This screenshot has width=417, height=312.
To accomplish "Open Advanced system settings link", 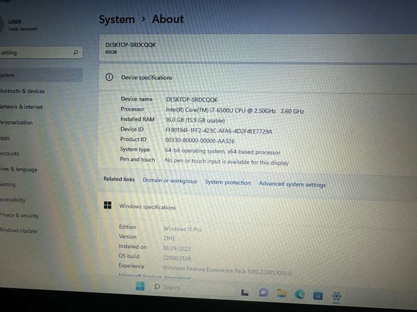I will tap(292, 184).
